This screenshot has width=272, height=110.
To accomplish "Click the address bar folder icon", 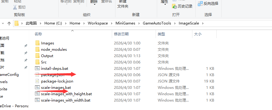I will [16, 23].
